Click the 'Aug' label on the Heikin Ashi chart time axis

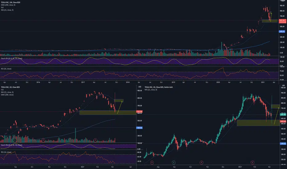pos(158,167)
